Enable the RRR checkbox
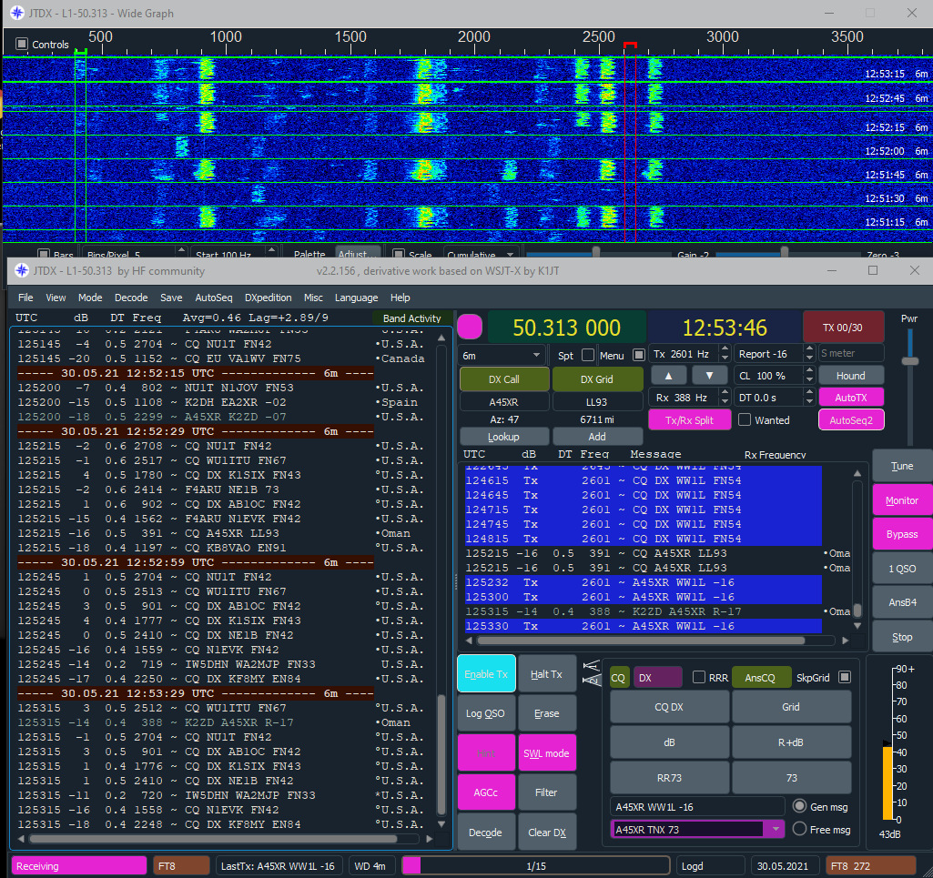 pos(699,678)
